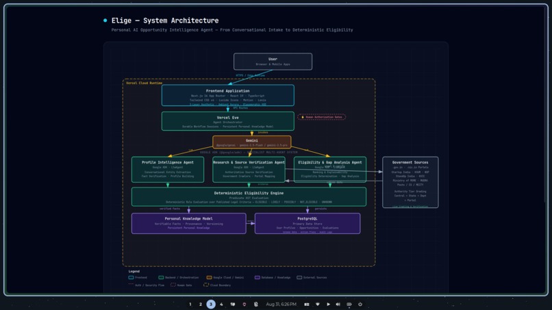Open the layout icon right of the clock
552x310 pixels.
click(307, 305)
